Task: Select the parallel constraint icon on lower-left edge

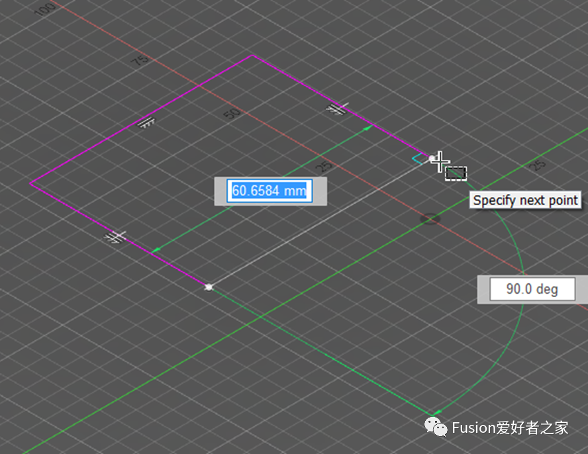Action: pos(115,237)
